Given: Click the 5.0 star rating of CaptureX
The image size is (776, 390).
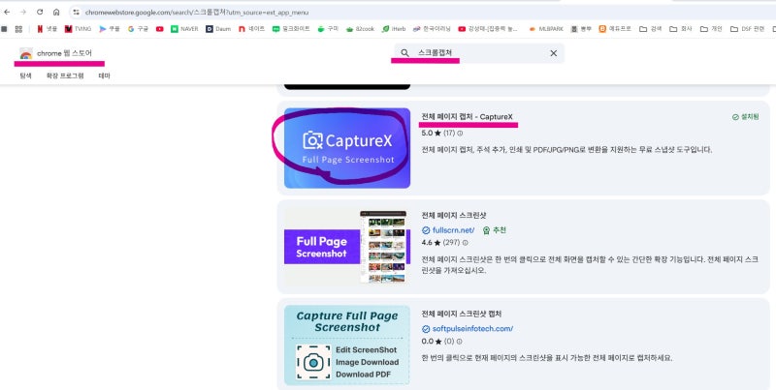Looking at the screenshot, I should pos(431,134).
